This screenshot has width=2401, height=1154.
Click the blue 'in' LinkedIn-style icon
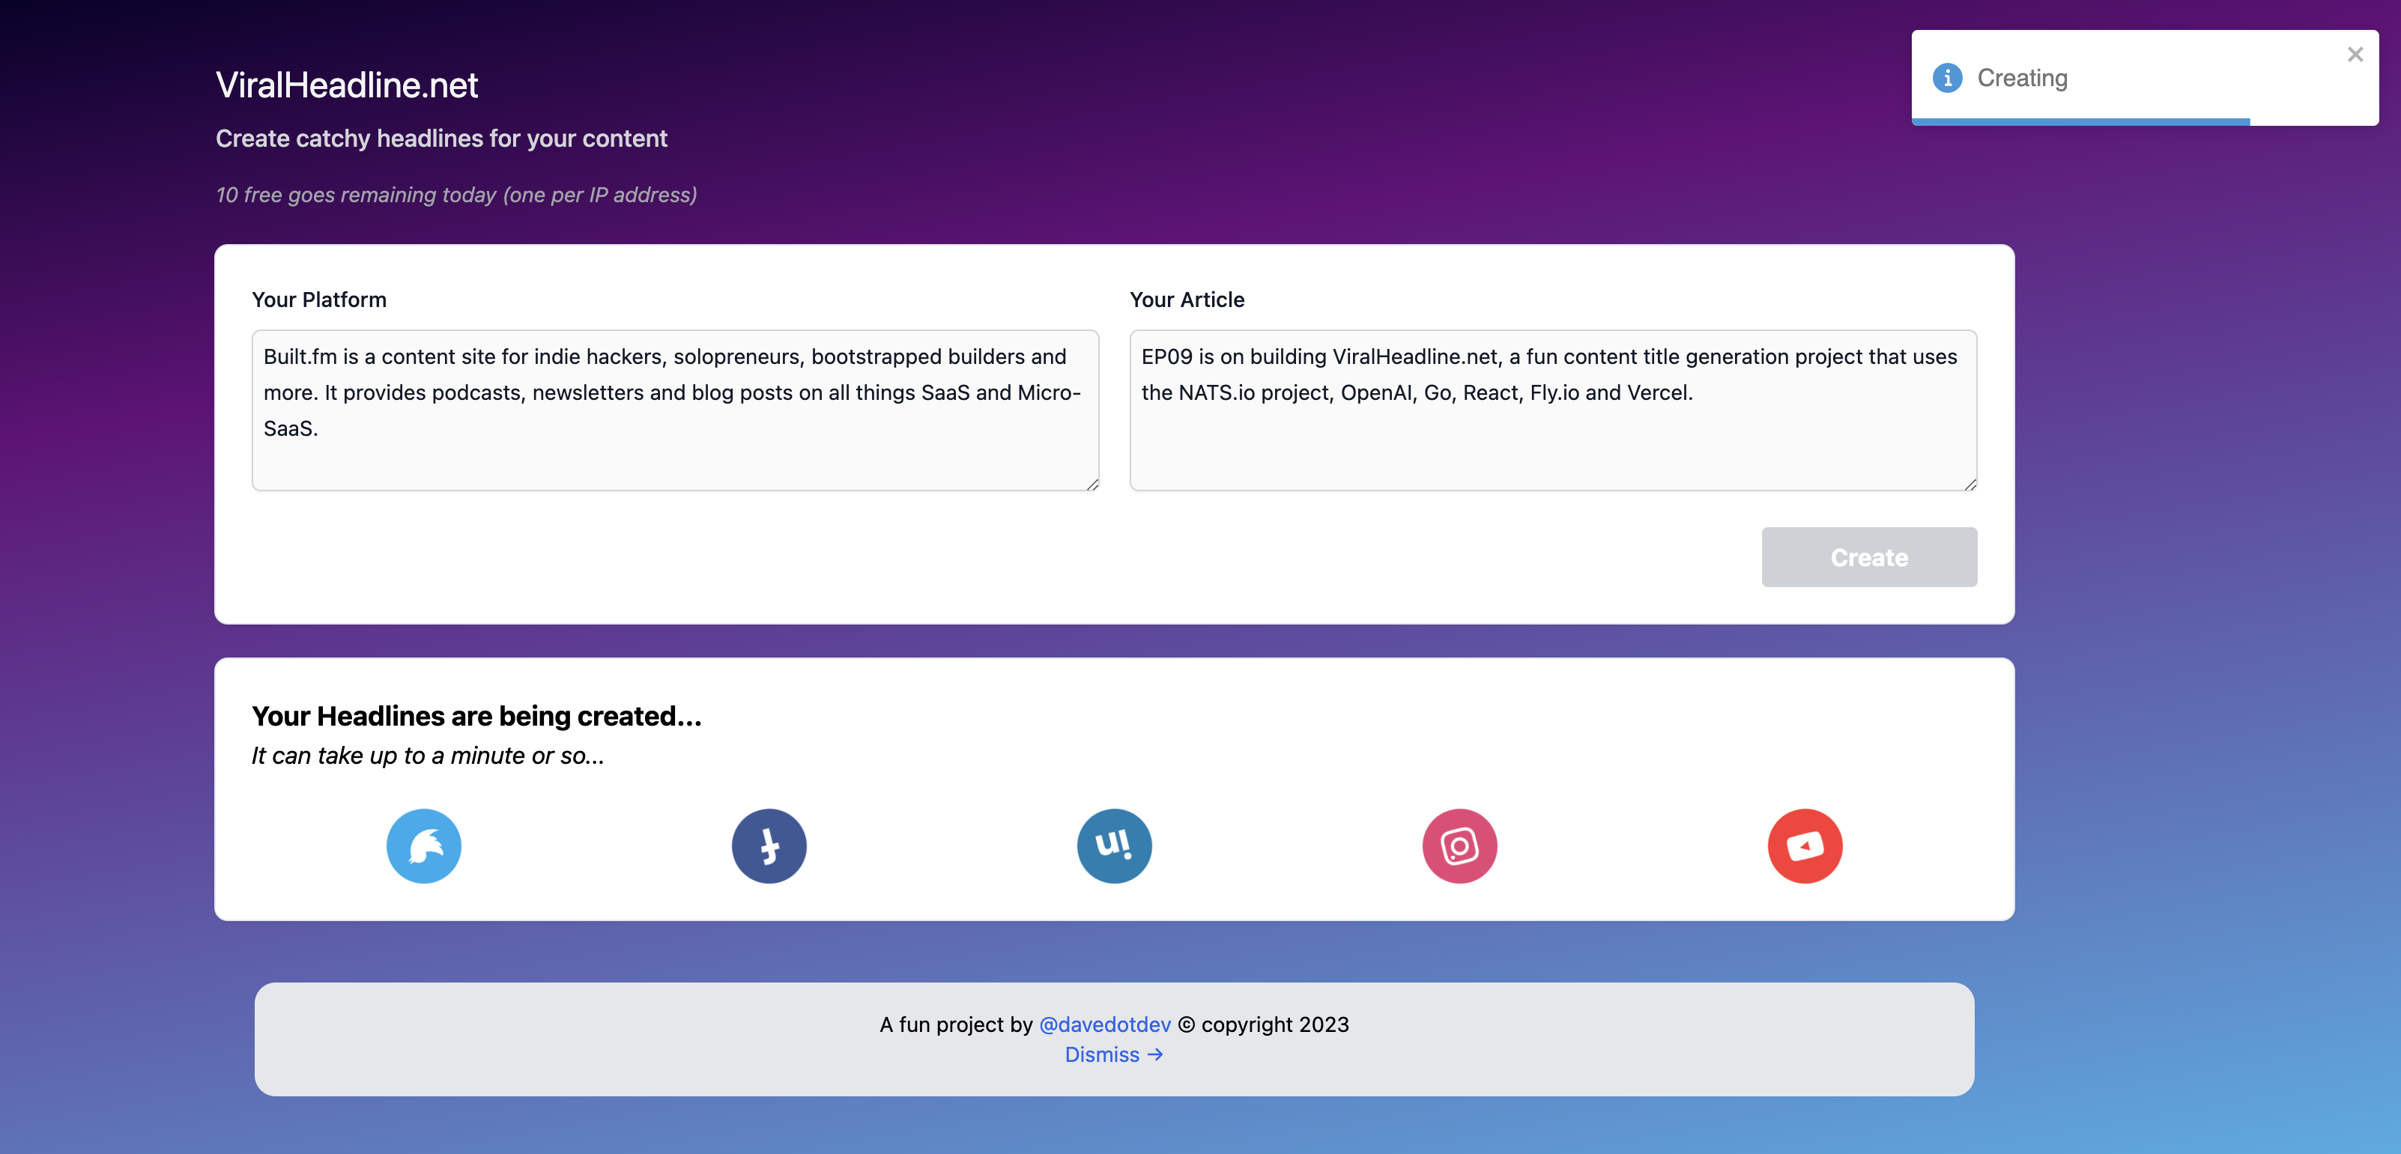[x=1115, y=845]
